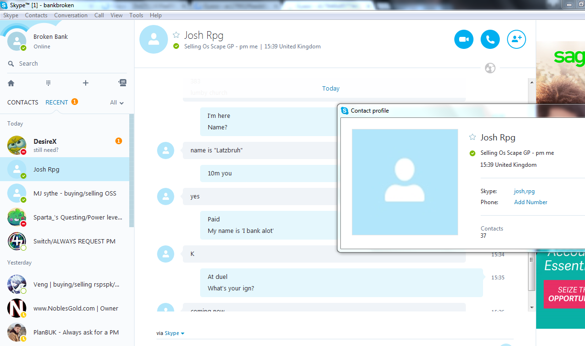The image size is (585, 346).
Task: Expand the All filter dropdown
Action: pyautogui.click(x=117, y=103)
